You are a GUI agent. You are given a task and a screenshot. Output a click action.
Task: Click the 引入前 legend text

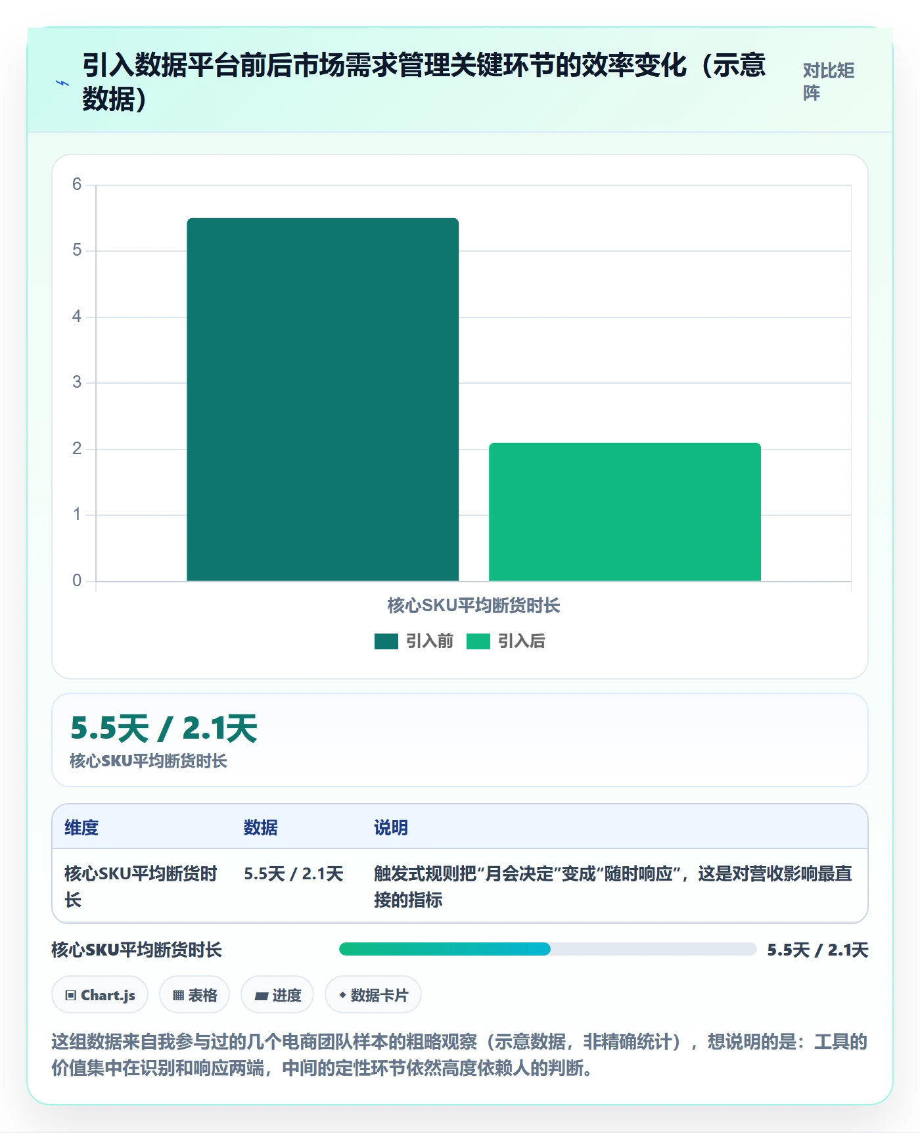click(x=430, y=641)
